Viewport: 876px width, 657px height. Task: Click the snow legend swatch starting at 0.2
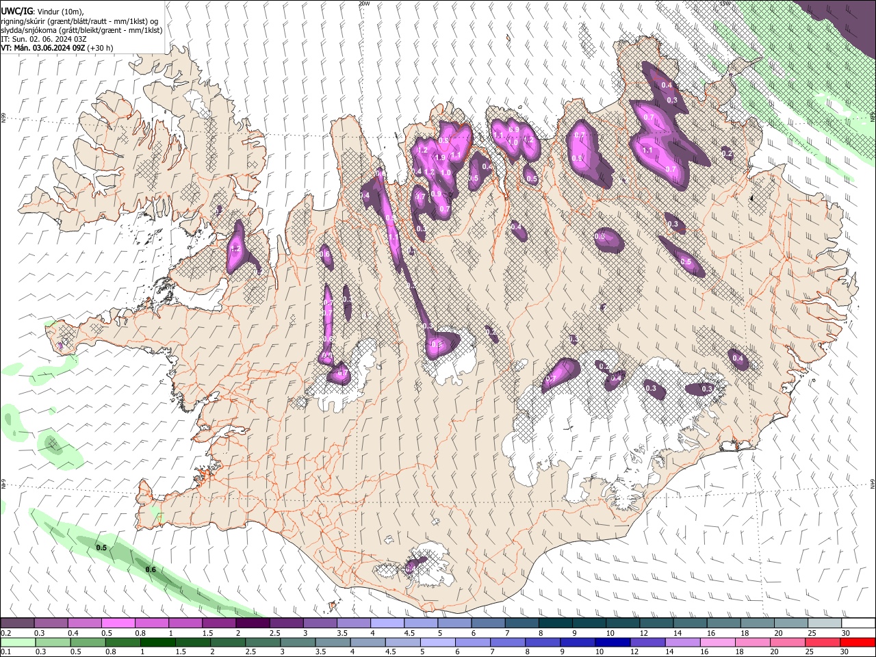tap(17, 623)
